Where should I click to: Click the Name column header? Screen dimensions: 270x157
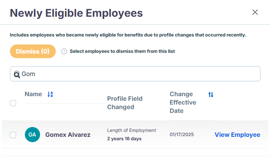coord(33,94)
